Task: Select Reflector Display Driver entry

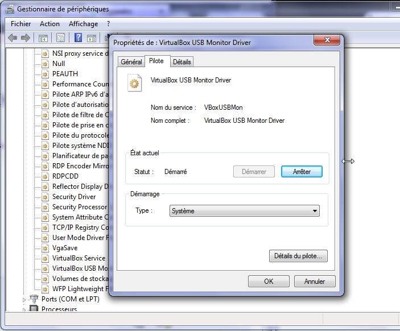Action: click(x=80, y=187)
